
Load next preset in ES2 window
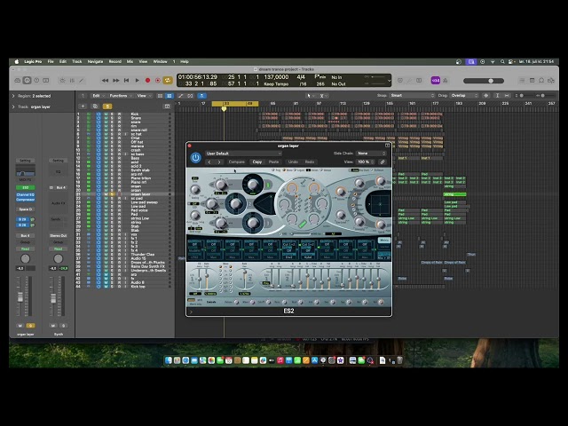[219, 162]
